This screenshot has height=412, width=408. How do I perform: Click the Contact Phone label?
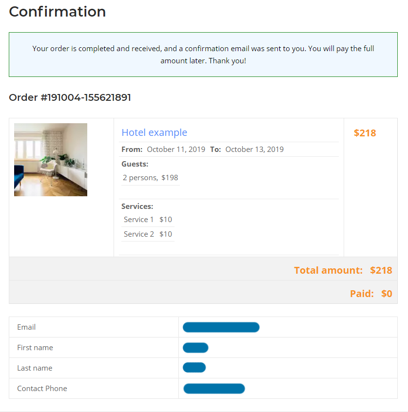[x=42, y=389]
